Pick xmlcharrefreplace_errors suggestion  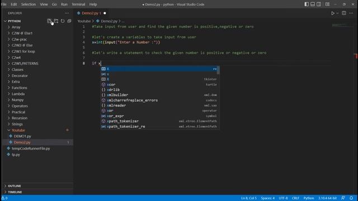point(160,100)
